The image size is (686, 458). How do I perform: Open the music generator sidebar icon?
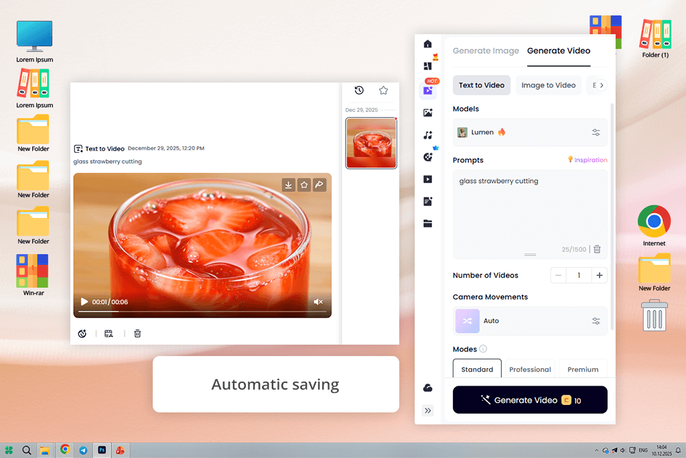click(428, 135)
